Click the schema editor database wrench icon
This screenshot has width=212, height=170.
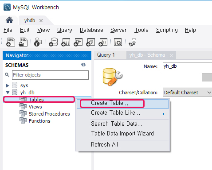click(x=112, y=77)
